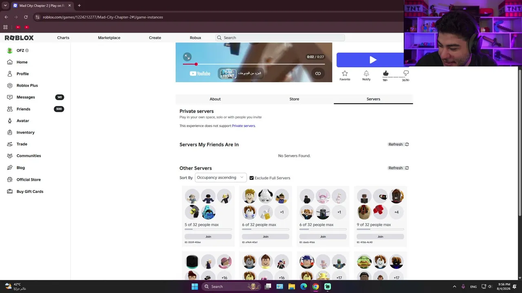Screen dimensions: 522x293
Task: Refresh the Other Servers list
Action: 398,168
